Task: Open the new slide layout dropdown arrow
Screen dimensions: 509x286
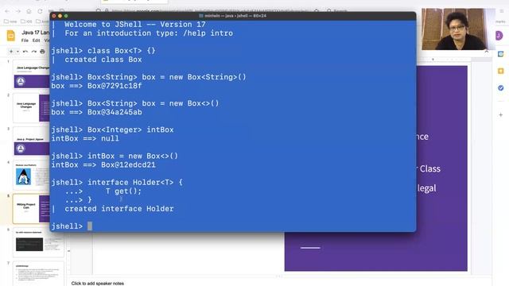Action: 17,51
